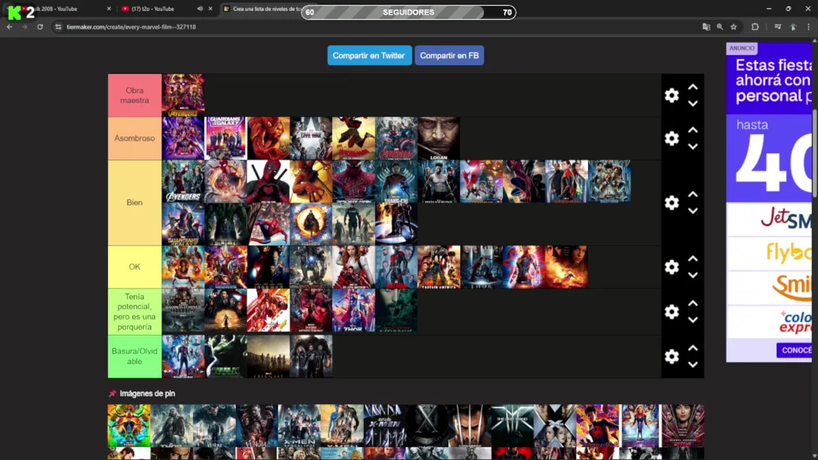Click the Basura/Olvidable green tier label
818x460 pixels.
pos(134,356)
